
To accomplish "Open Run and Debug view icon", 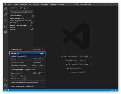I will point(6,26).
